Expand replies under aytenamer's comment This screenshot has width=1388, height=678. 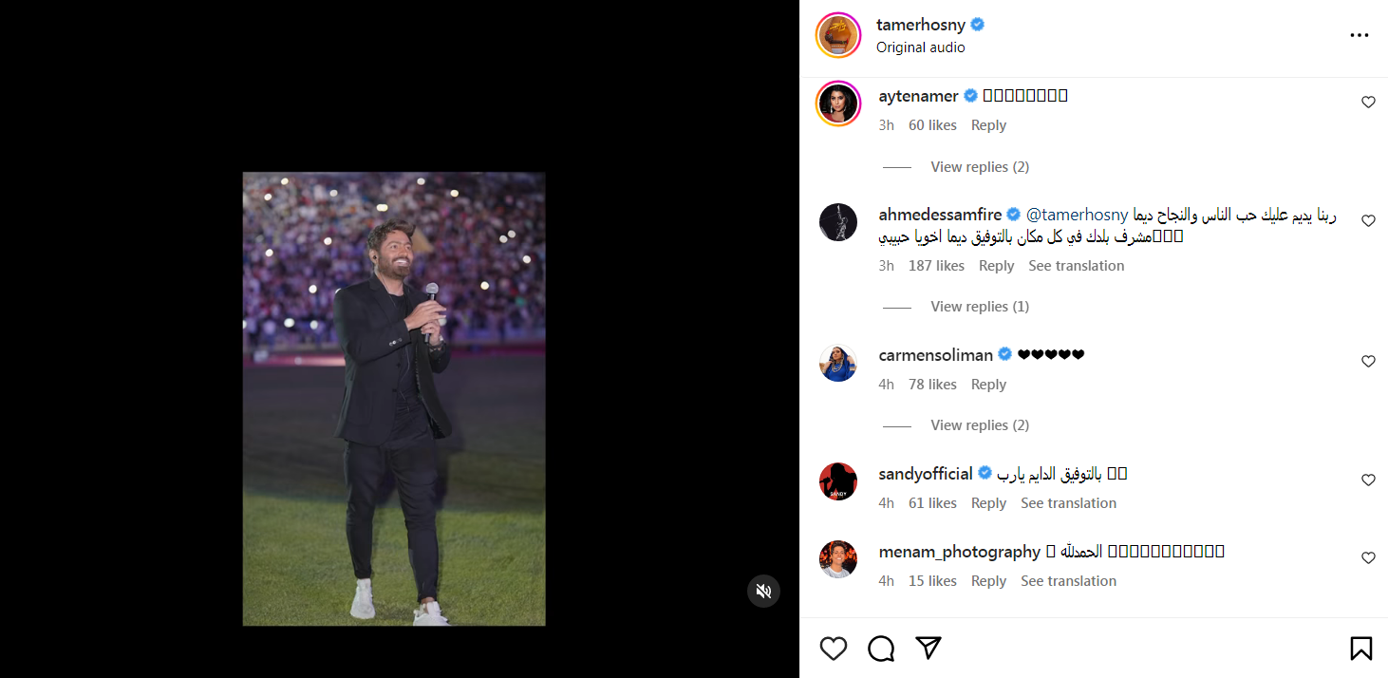point(979,167)
